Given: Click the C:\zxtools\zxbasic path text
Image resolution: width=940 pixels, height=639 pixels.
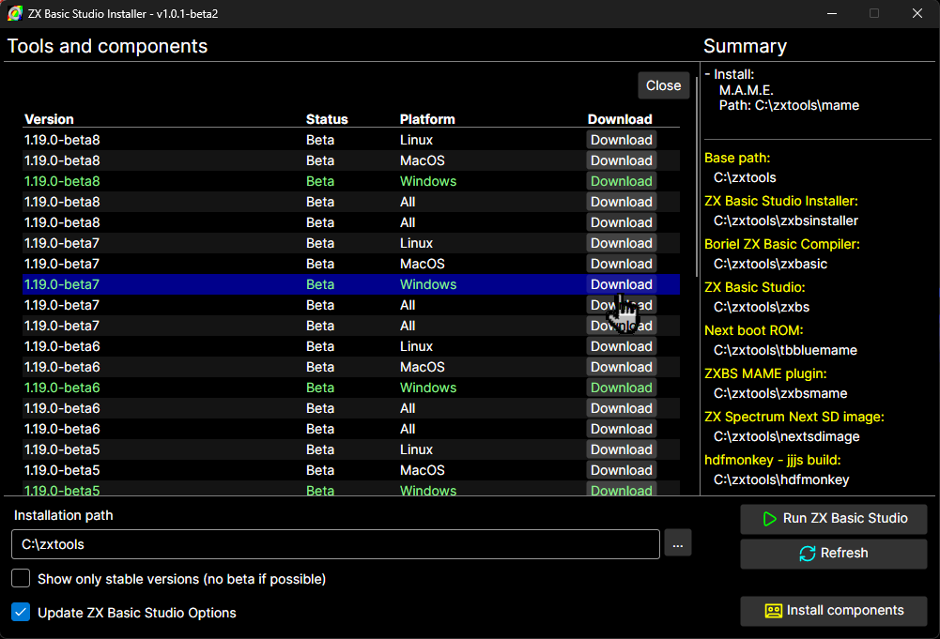Looking at the screenshot, I should 770,264.
